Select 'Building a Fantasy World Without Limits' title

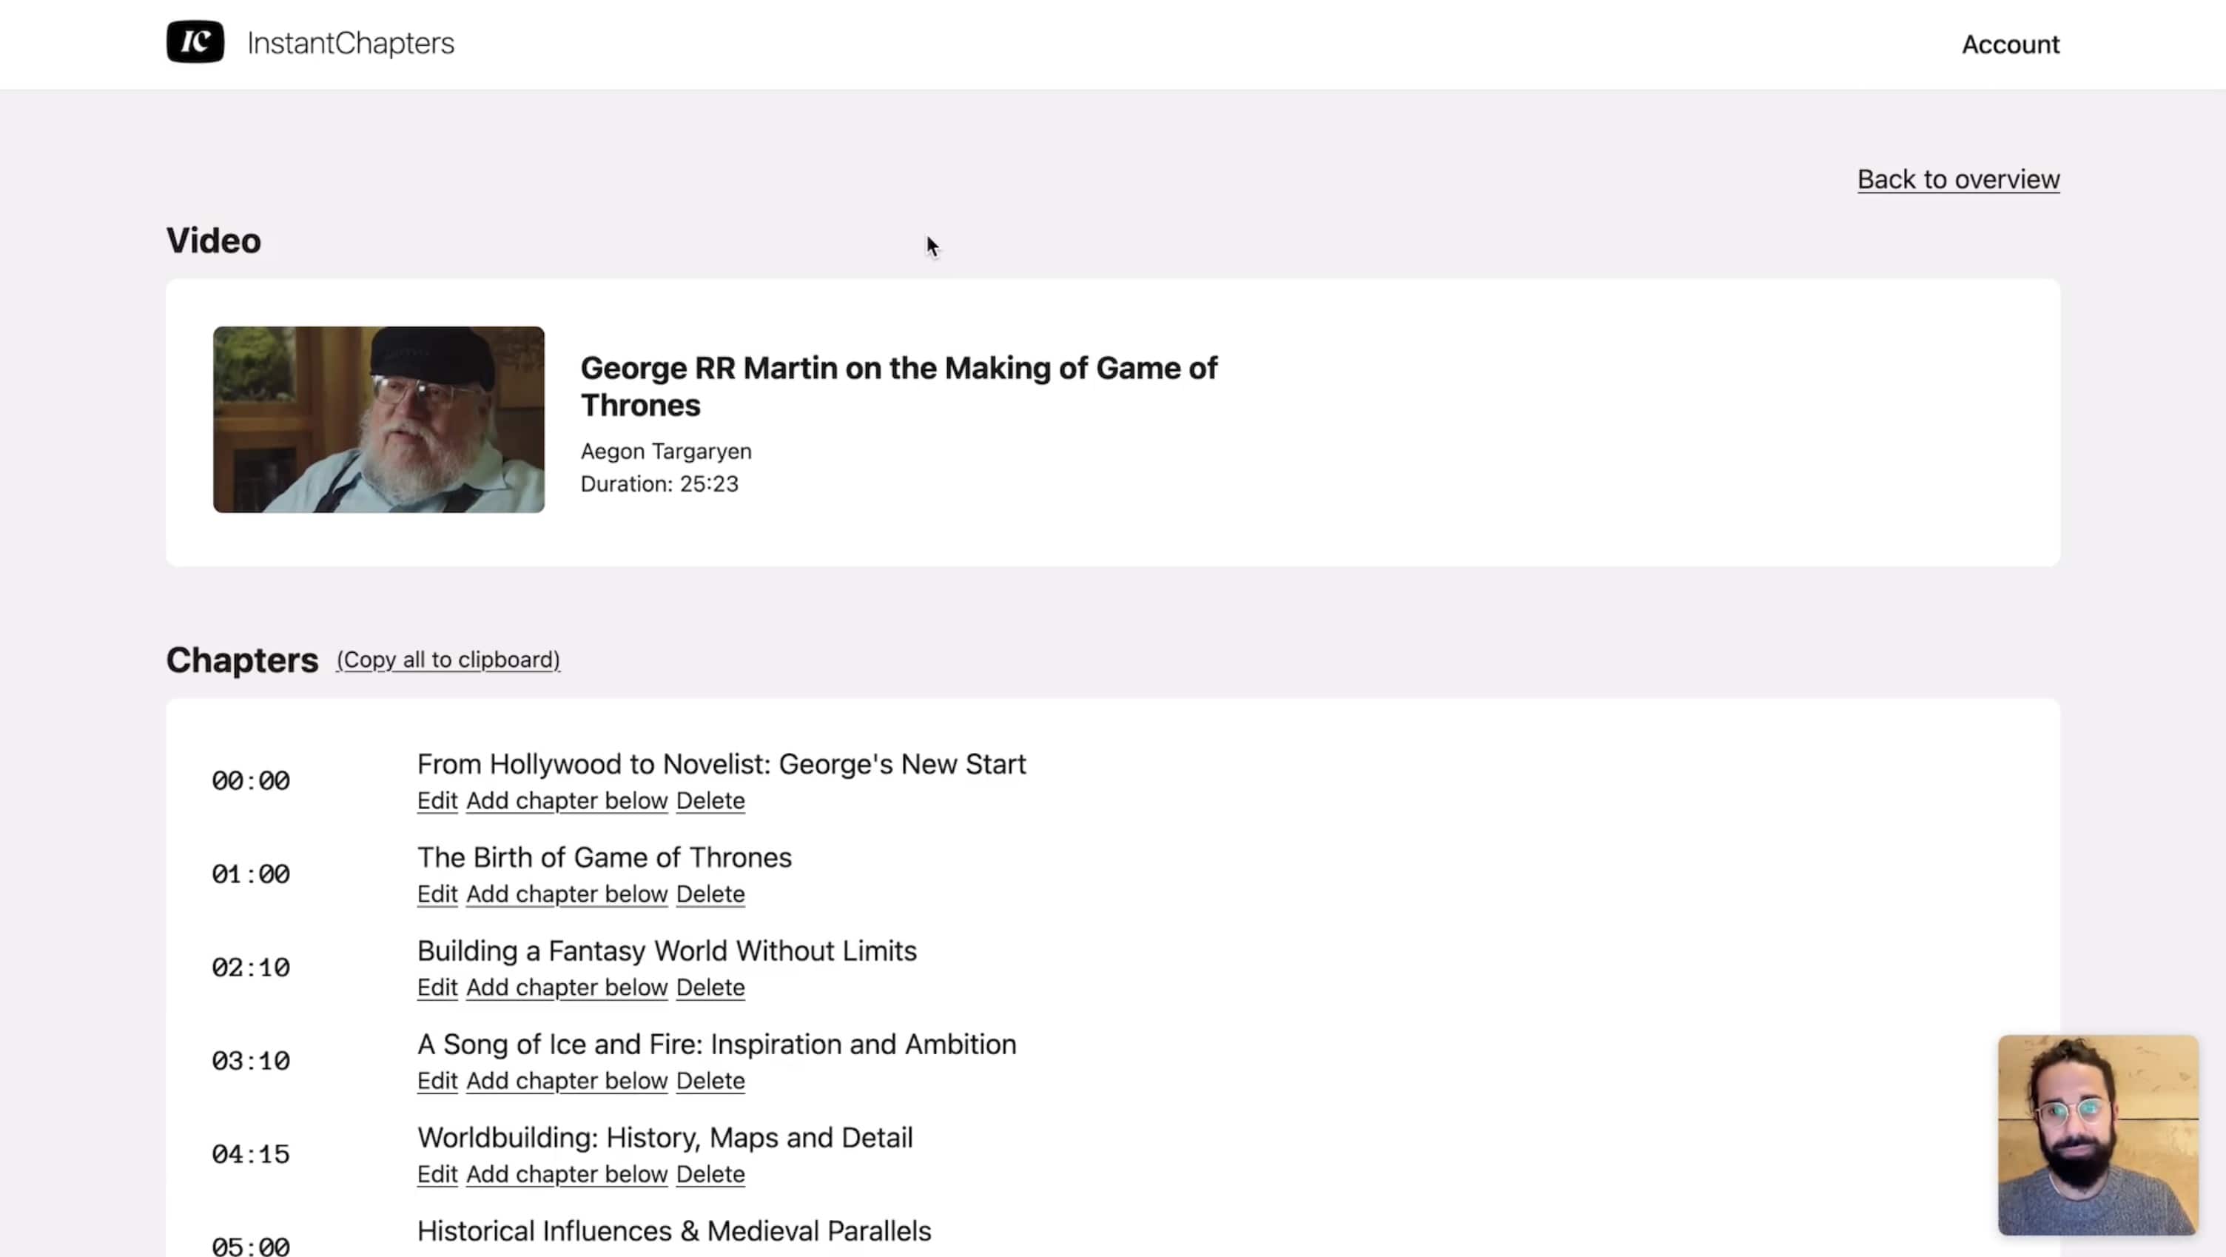pyautogui.click(x=666, y=951)
